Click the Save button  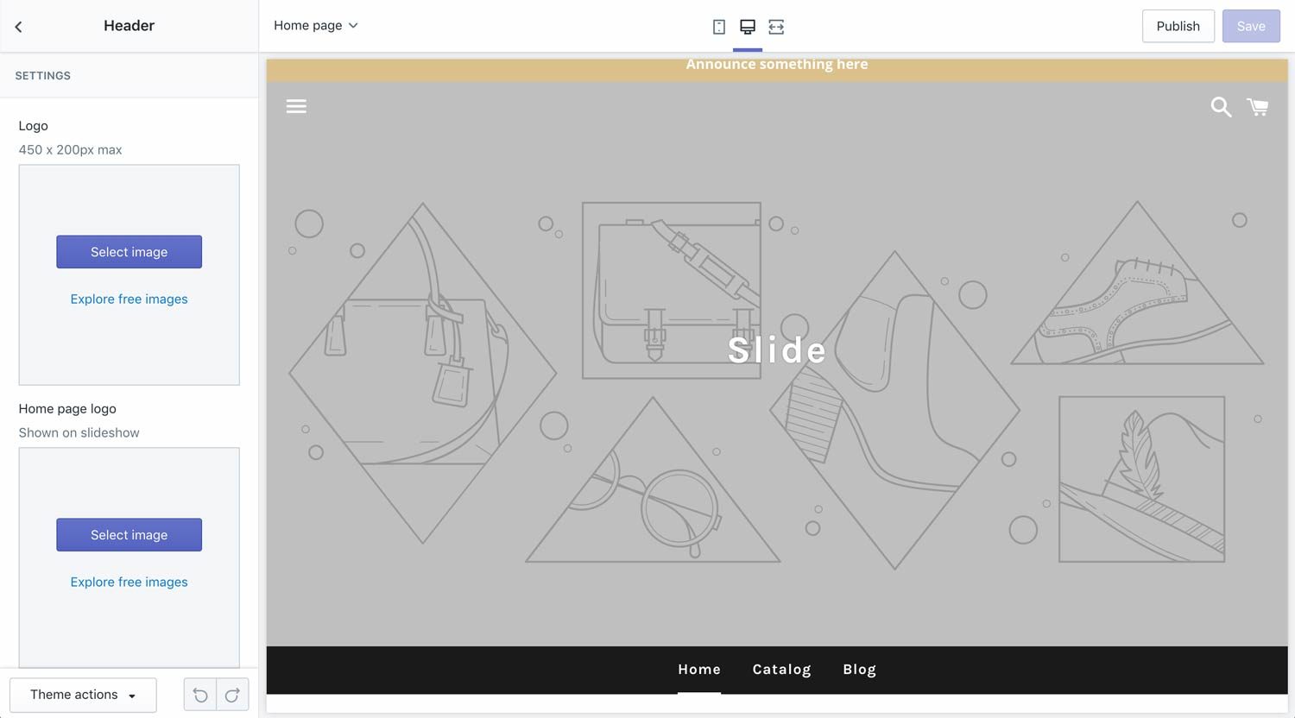pyautogui.click(x=1251, y=26)
